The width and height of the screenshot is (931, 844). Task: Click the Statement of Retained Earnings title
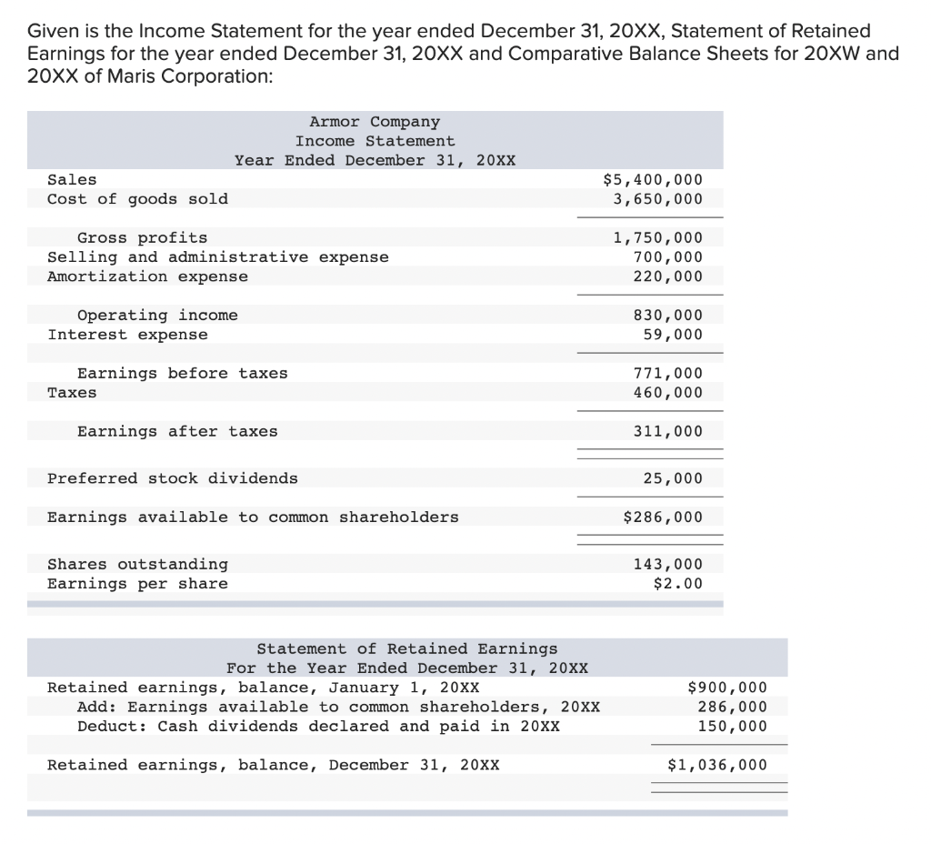(407, 648)
